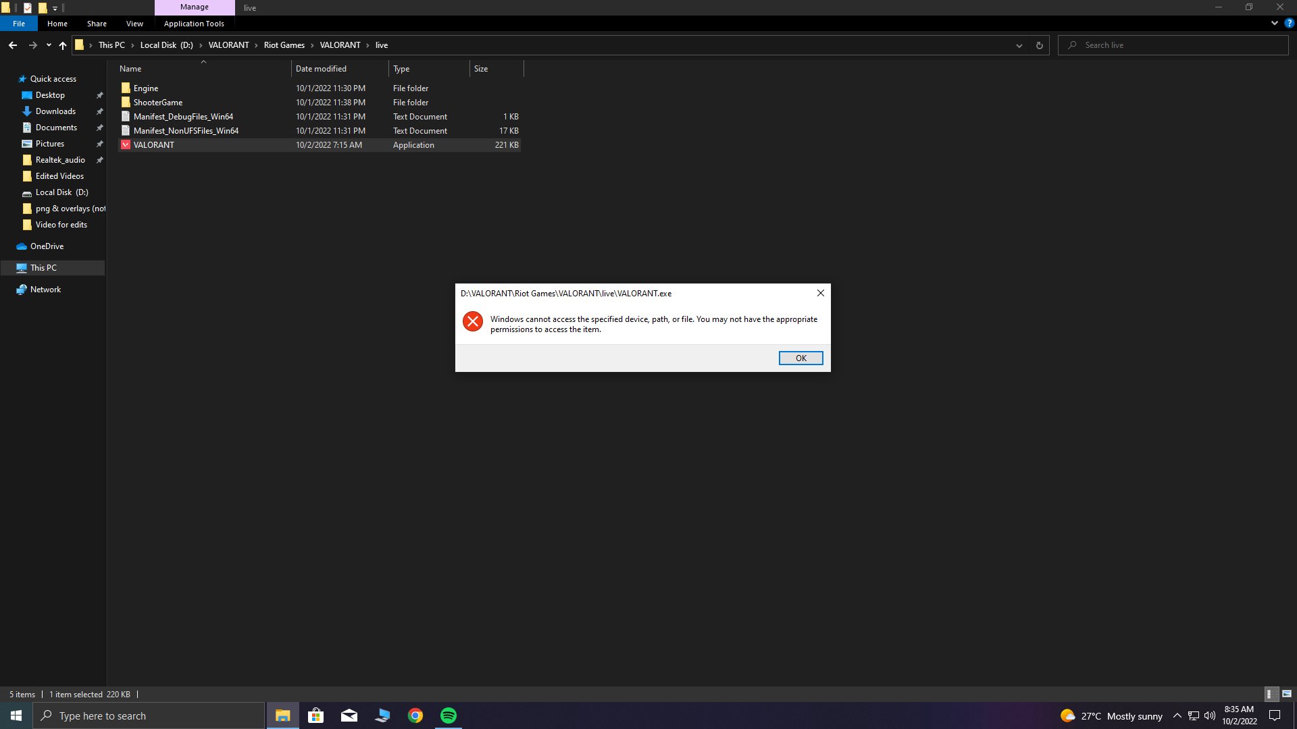The height and width of the screenshot is (729, 1297).
Task: Open File Explorer from taskbar
Action: point(282,715)
